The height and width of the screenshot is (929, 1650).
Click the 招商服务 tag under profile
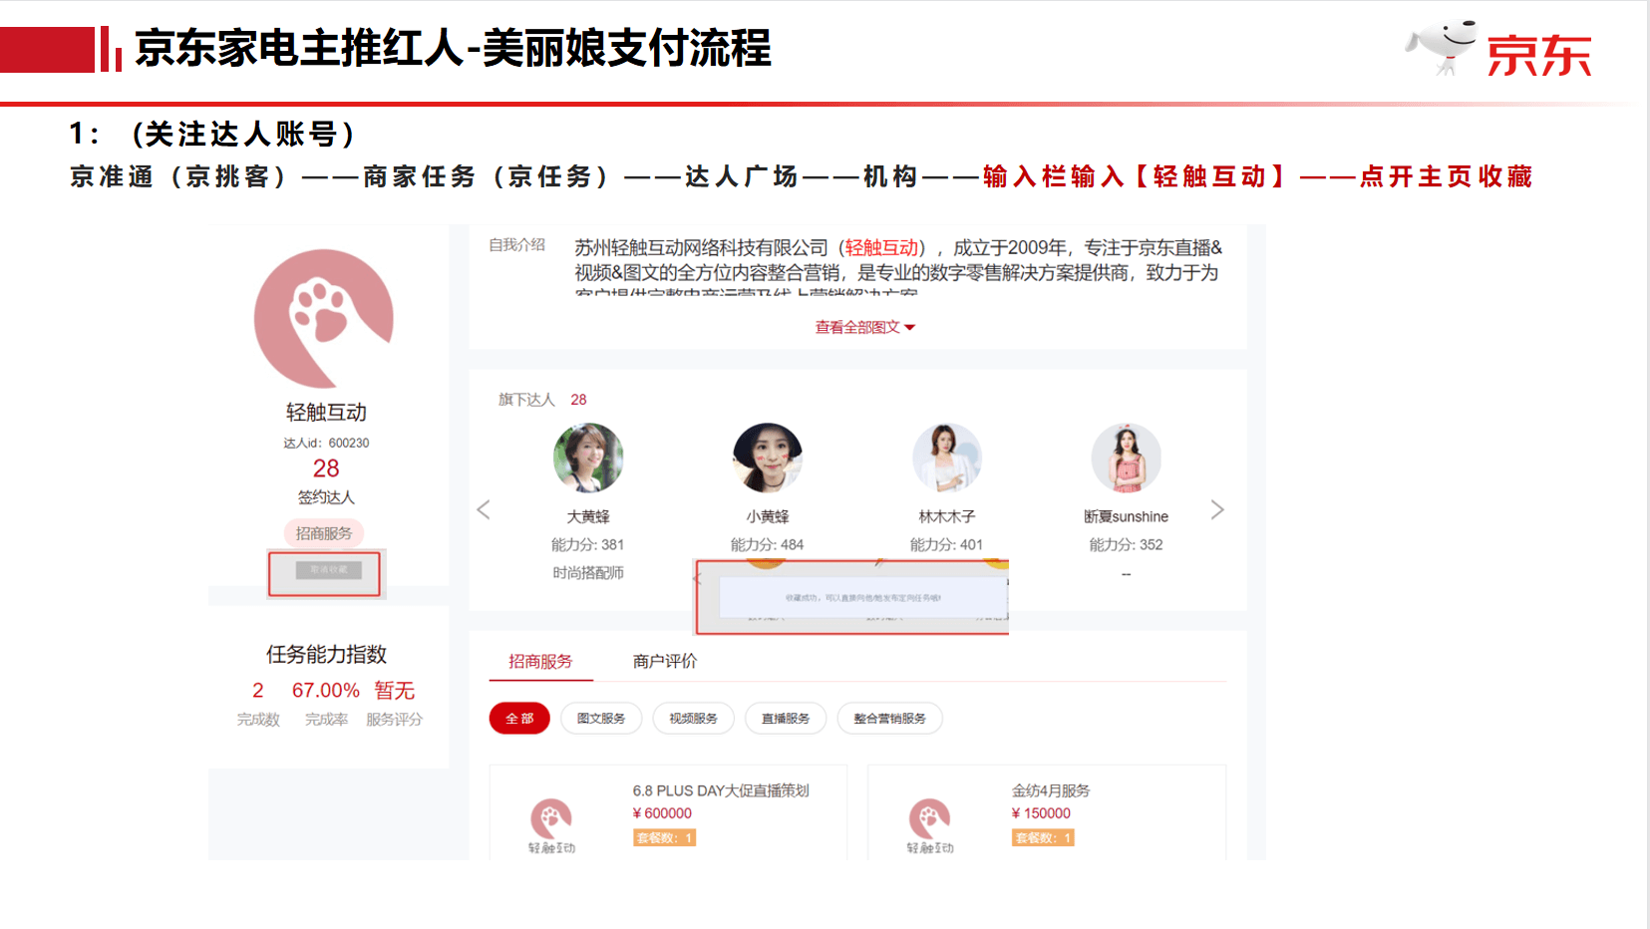tap(324, 533)
